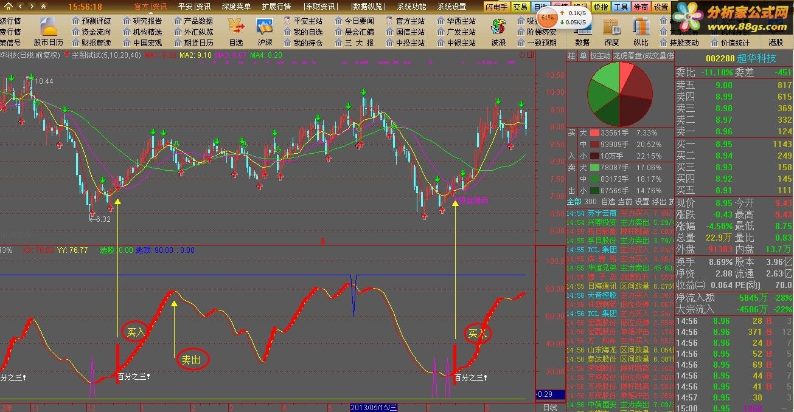This screenshot has width=794, height=412.
Task: Click the 设置 settings button in top bar
Action: 661,7
